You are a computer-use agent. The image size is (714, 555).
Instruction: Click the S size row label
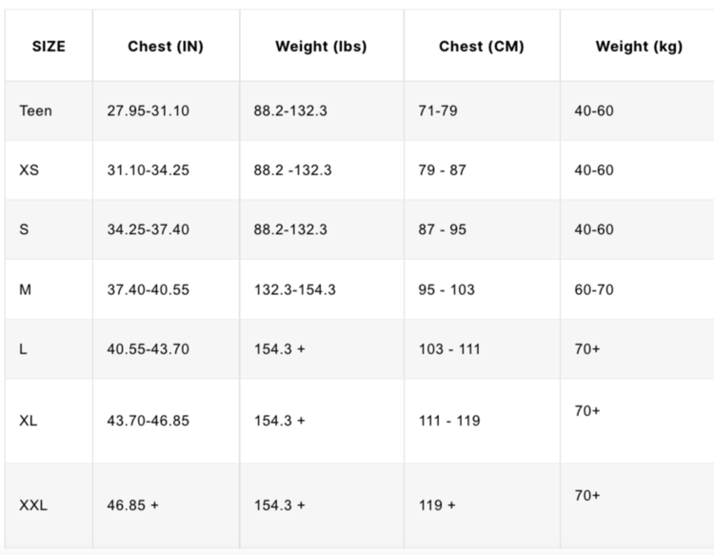(24, 229)
